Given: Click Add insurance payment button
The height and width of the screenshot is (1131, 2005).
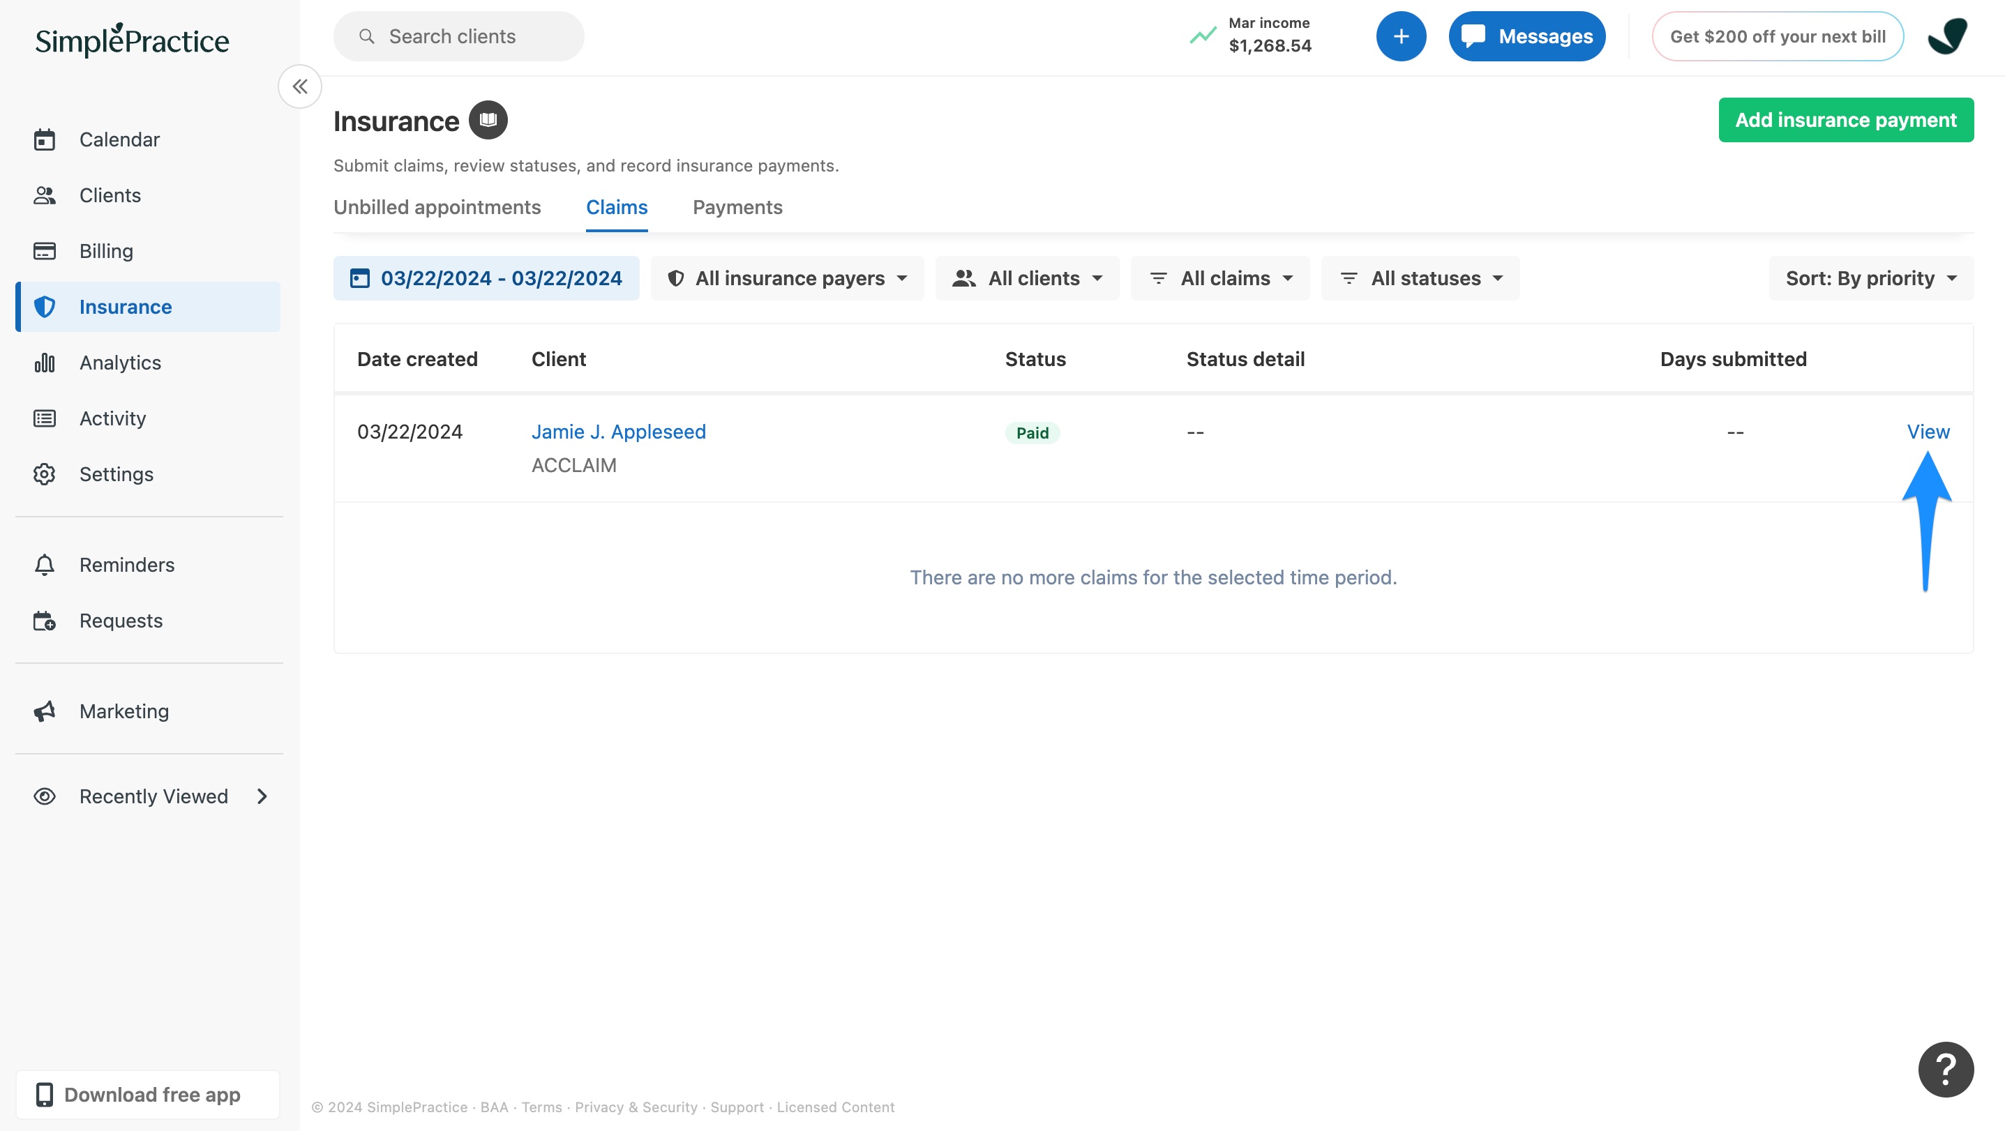Looking at the screenshot, I should coord(1845,120).
